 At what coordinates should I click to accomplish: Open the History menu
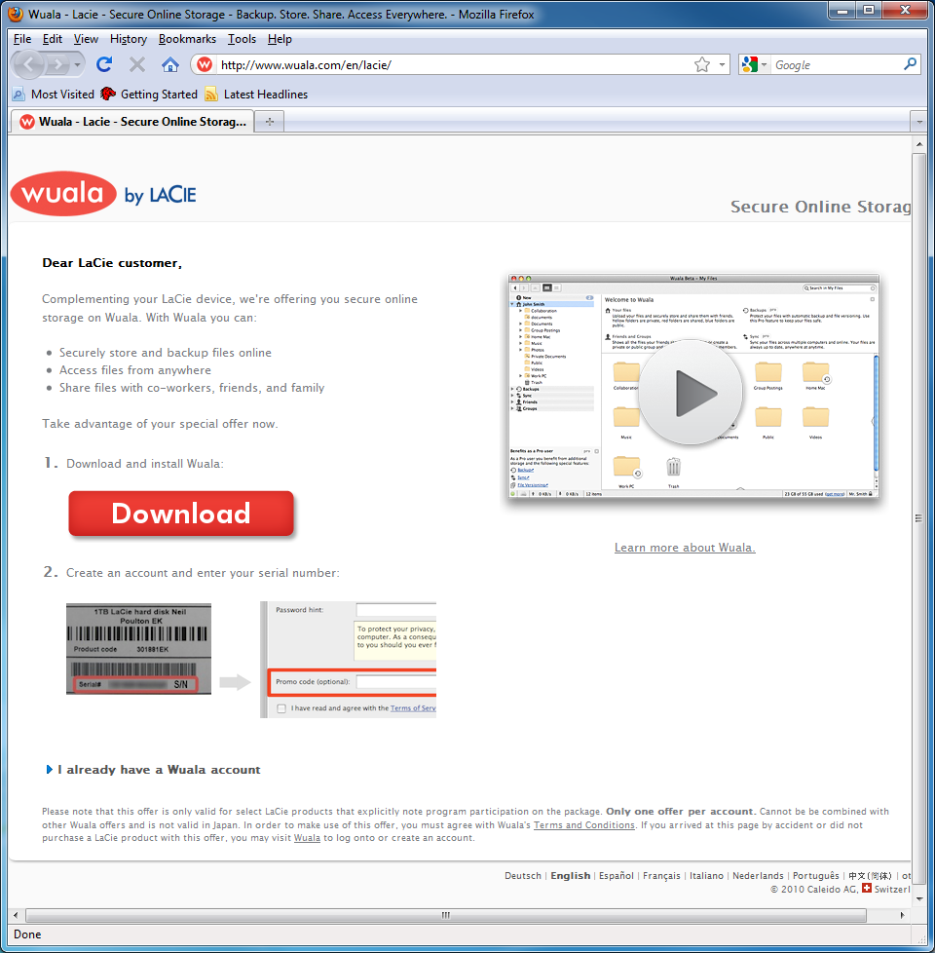(x=129, y=39)
